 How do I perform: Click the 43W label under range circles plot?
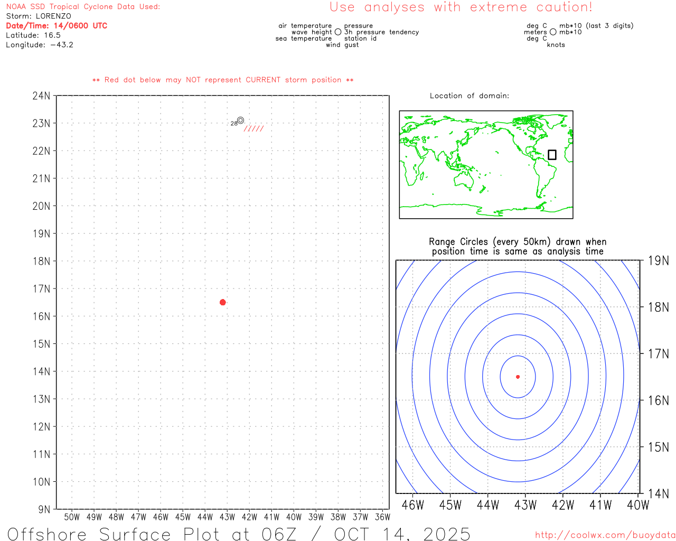[x=525, y=505]
